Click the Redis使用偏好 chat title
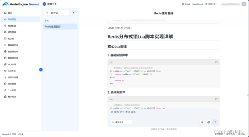 tap(164, 13)
